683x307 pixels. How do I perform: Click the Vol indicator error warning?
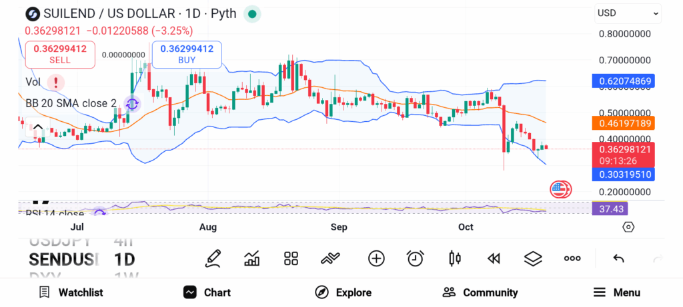tap(56, 82)
